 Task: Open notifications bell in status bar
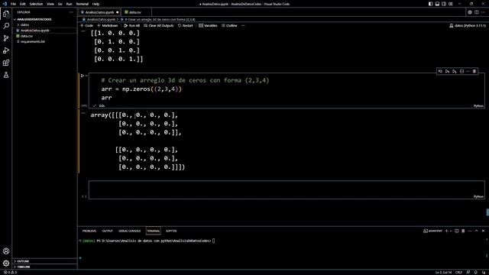pos(476,272)
